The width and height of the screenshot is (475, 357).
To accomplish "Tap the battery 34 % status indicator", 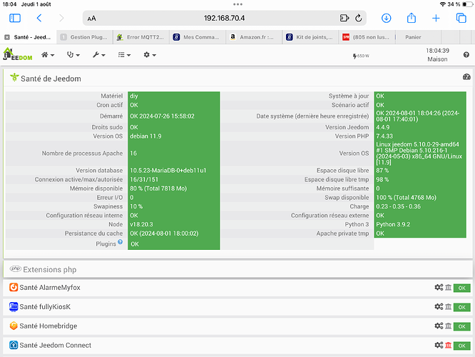I will 460,4.
